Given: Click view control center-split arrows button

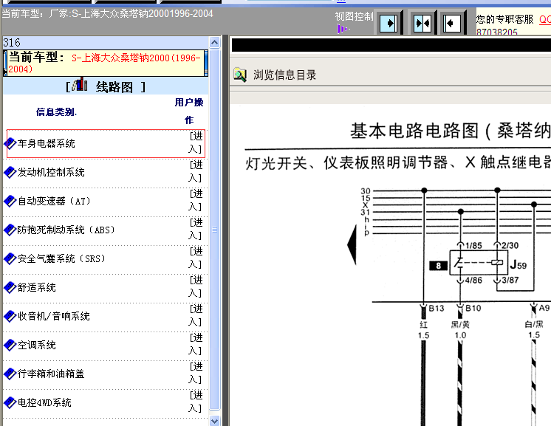Looking at the screenshot, I should pos(423,23).
